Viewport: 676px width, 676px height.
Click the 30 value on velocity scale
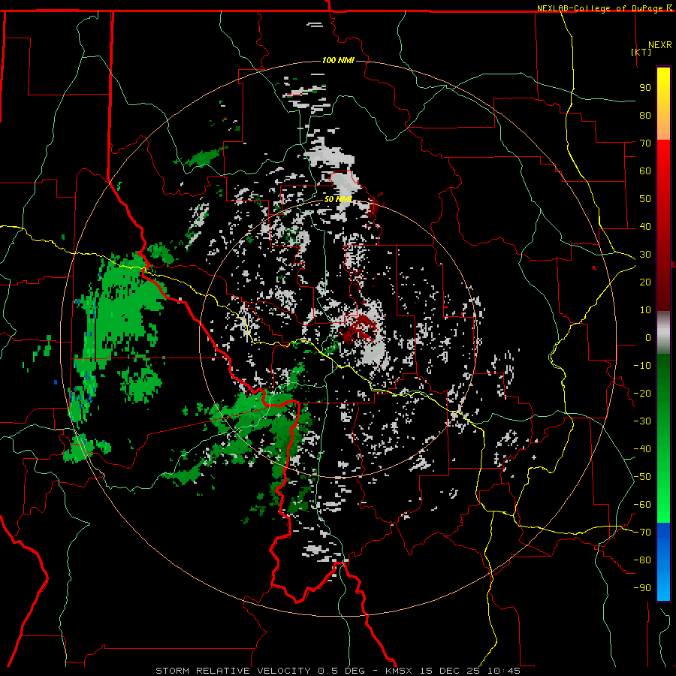(x=645, y=255)
